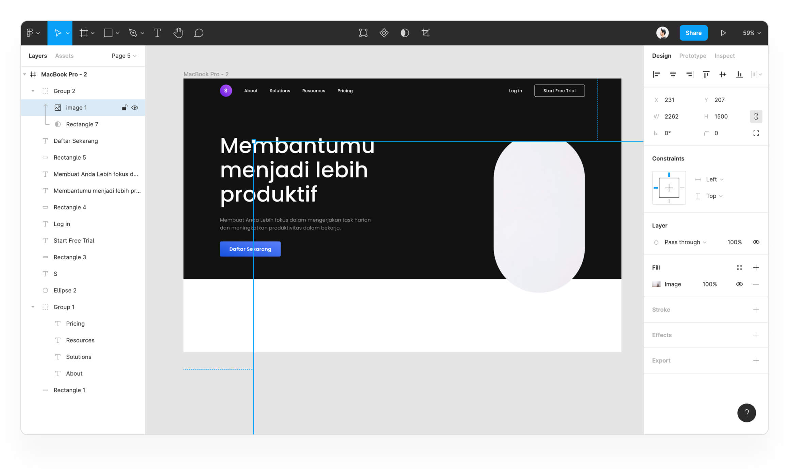
Task: Switch to the Prototype tab
Action: point(692,56)
